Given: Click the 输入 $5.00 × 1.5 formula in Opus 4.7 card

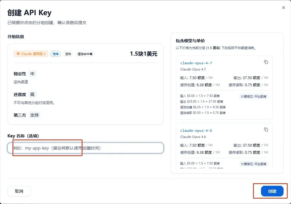Looking at the screenshot, I should click(200, 96).
